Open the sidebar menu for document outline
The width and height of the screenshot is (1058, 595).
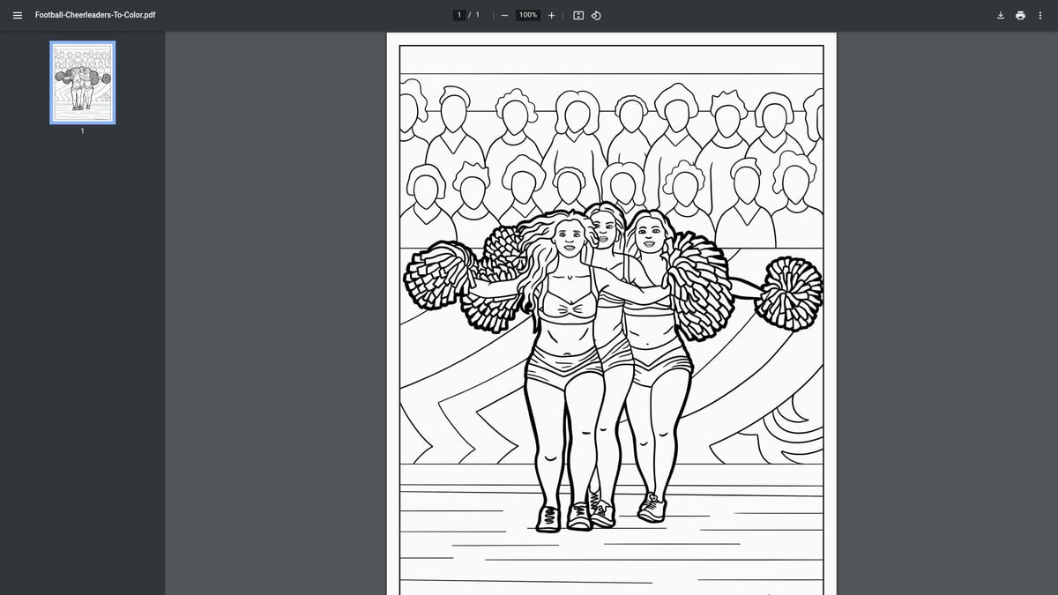(x=17, y=15)
